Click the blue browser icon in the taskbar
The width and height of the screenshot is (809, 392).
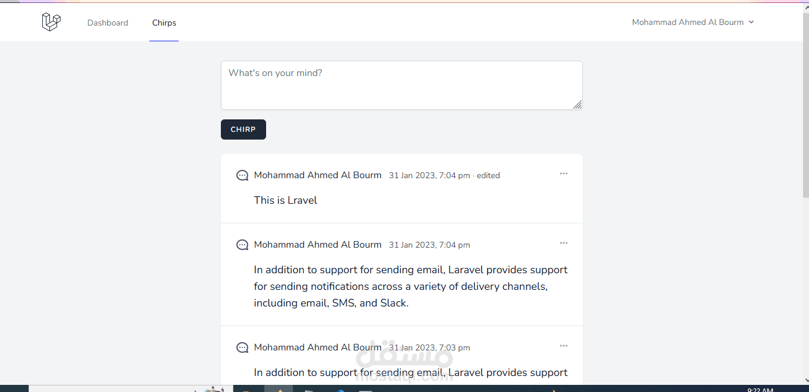click(x=340, y=389)
